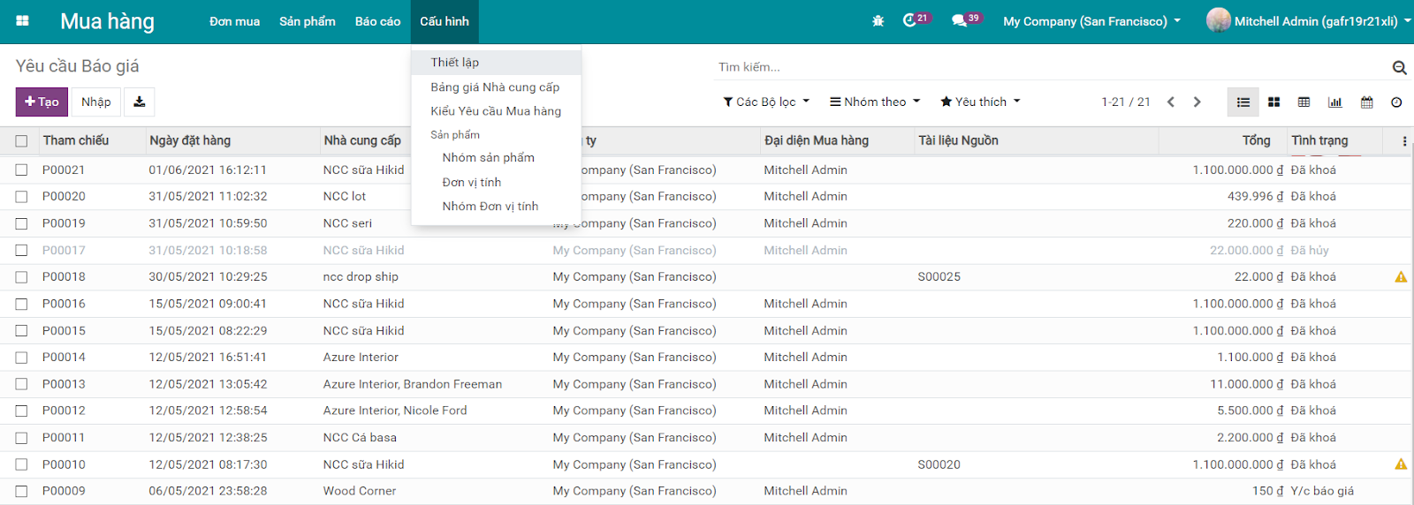This screenshot has width=1414, height=505.
Task: Check the box for P00017
Action: pos(21,251)
